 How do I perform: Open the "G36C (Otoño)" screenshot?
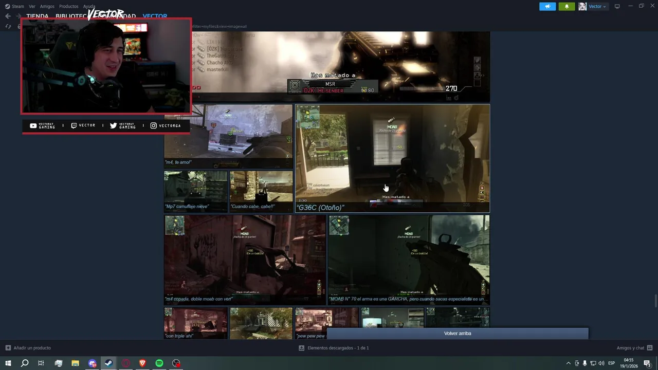[x=393, y=158]
